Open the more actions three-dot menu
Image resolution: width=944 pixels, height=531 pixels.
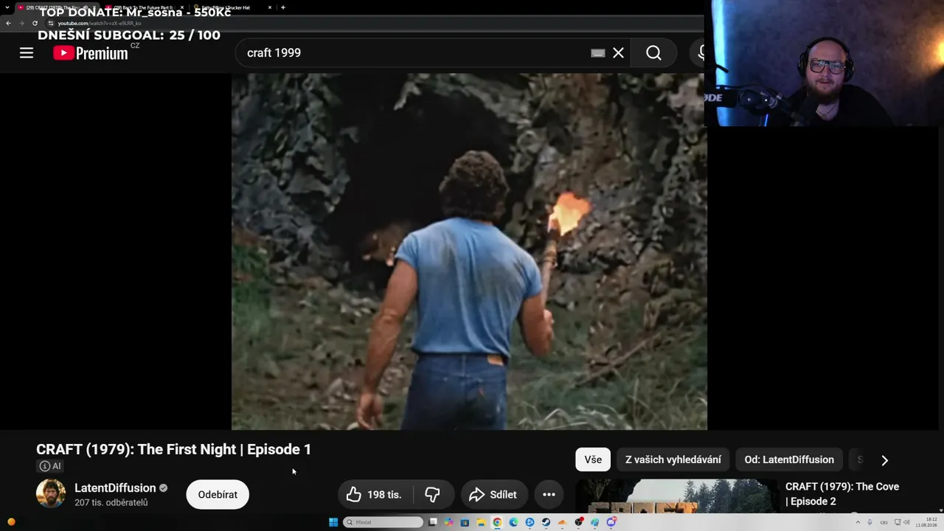click(x=549, y=494)
